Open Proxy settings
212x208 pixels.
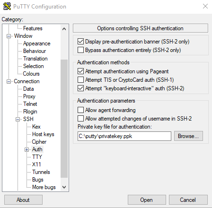[x=29, y=96]
